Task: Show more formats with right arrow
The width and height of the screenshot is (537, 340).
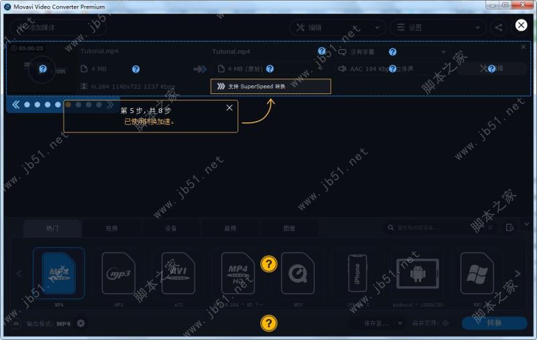Action: click(x=518, y=273)
